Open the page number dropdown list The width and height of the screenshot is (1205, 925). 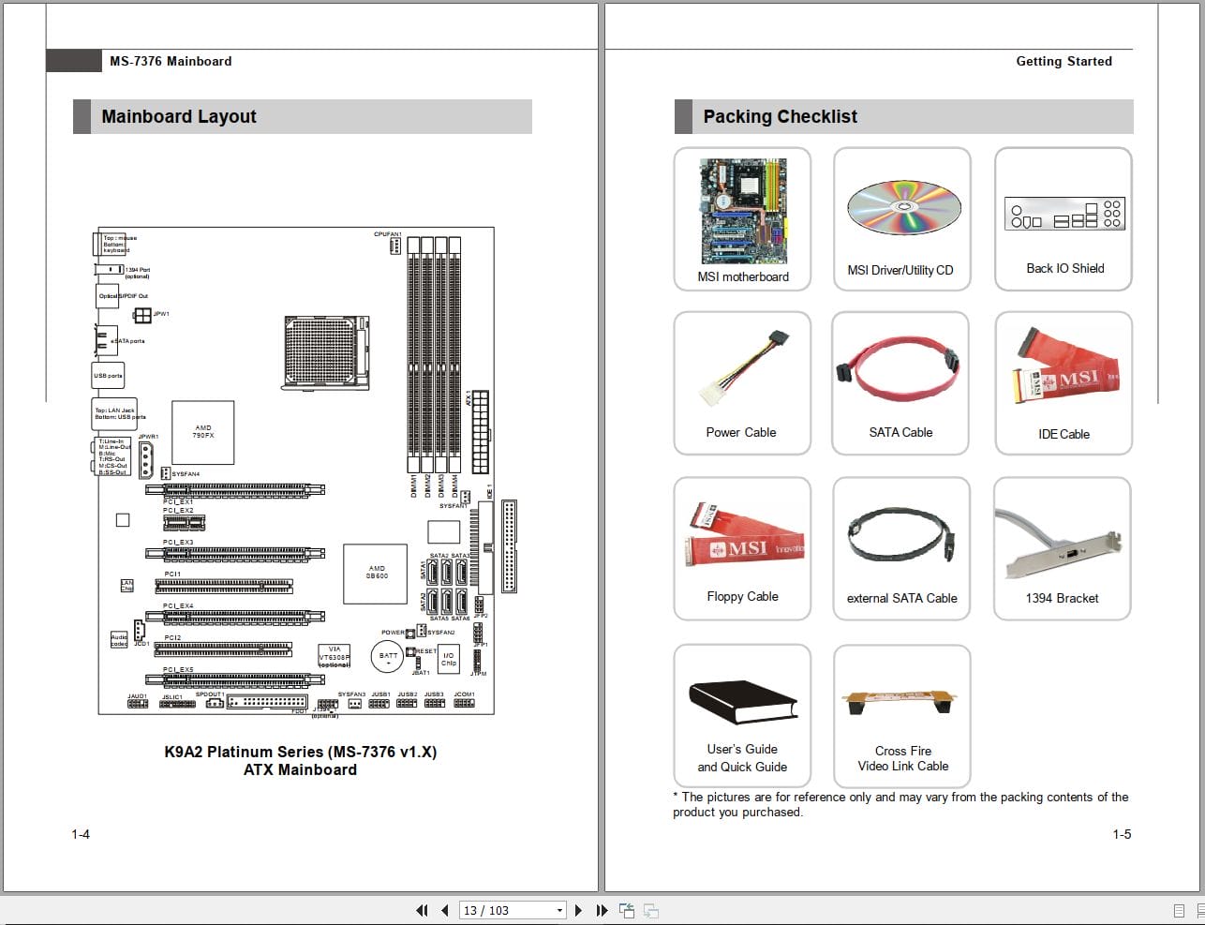point(558,910)
